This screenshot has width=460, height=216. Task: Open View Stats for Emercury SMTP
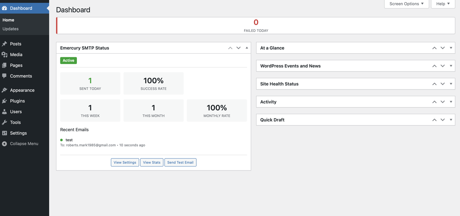tap(152, 162)
